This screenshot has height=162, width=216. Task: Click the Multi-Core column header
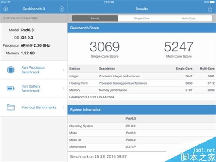pos(207,69)
